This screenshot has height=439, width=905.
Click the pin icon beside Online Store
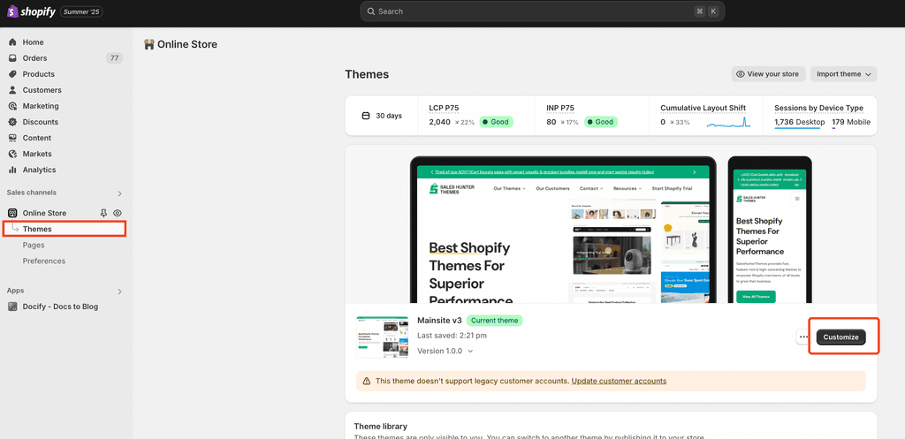tap(104, 213)
